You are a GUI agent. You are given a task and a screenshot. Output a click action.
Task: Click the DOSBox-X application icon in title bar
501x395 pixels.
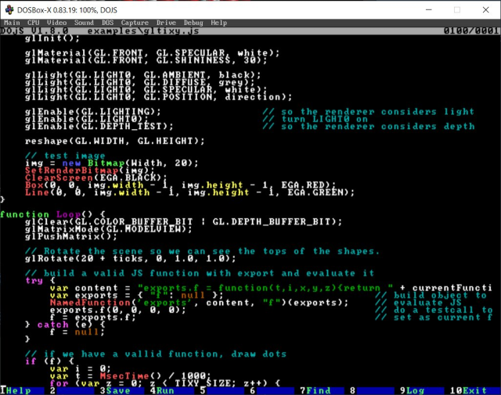[x=9, y=9]
